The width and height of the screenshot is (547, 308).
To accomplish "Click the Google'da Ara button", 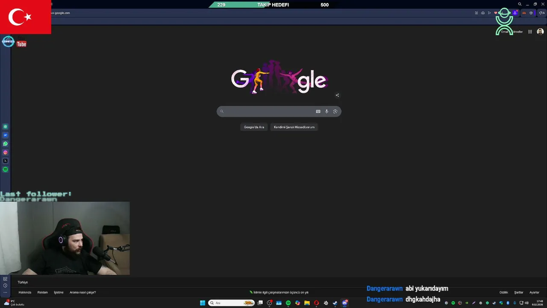I will 254,127.
